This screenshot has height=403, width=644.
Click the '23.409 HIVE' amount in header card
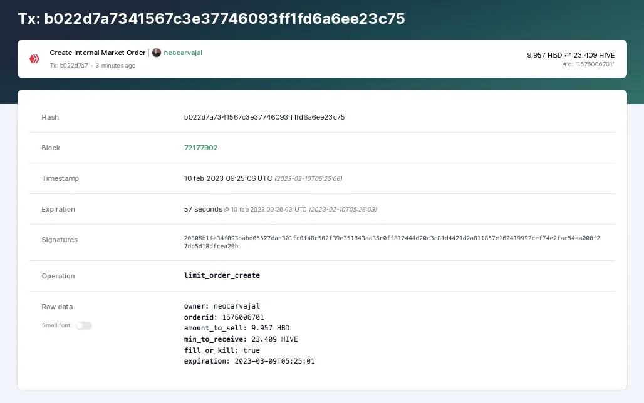pos(594,55)
